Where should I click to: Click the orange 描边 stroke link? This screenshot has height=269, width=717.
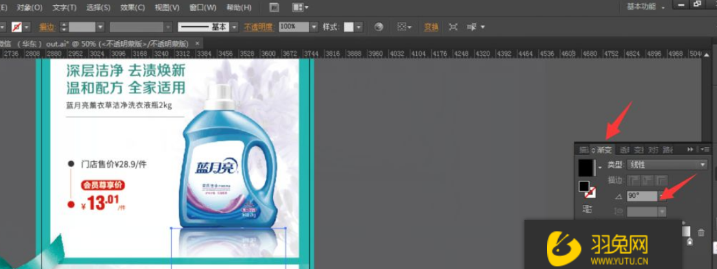pyautogui.click(x=47, y=27)
